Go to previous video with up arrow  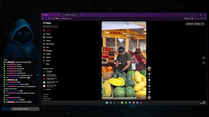tap(204, 58)
